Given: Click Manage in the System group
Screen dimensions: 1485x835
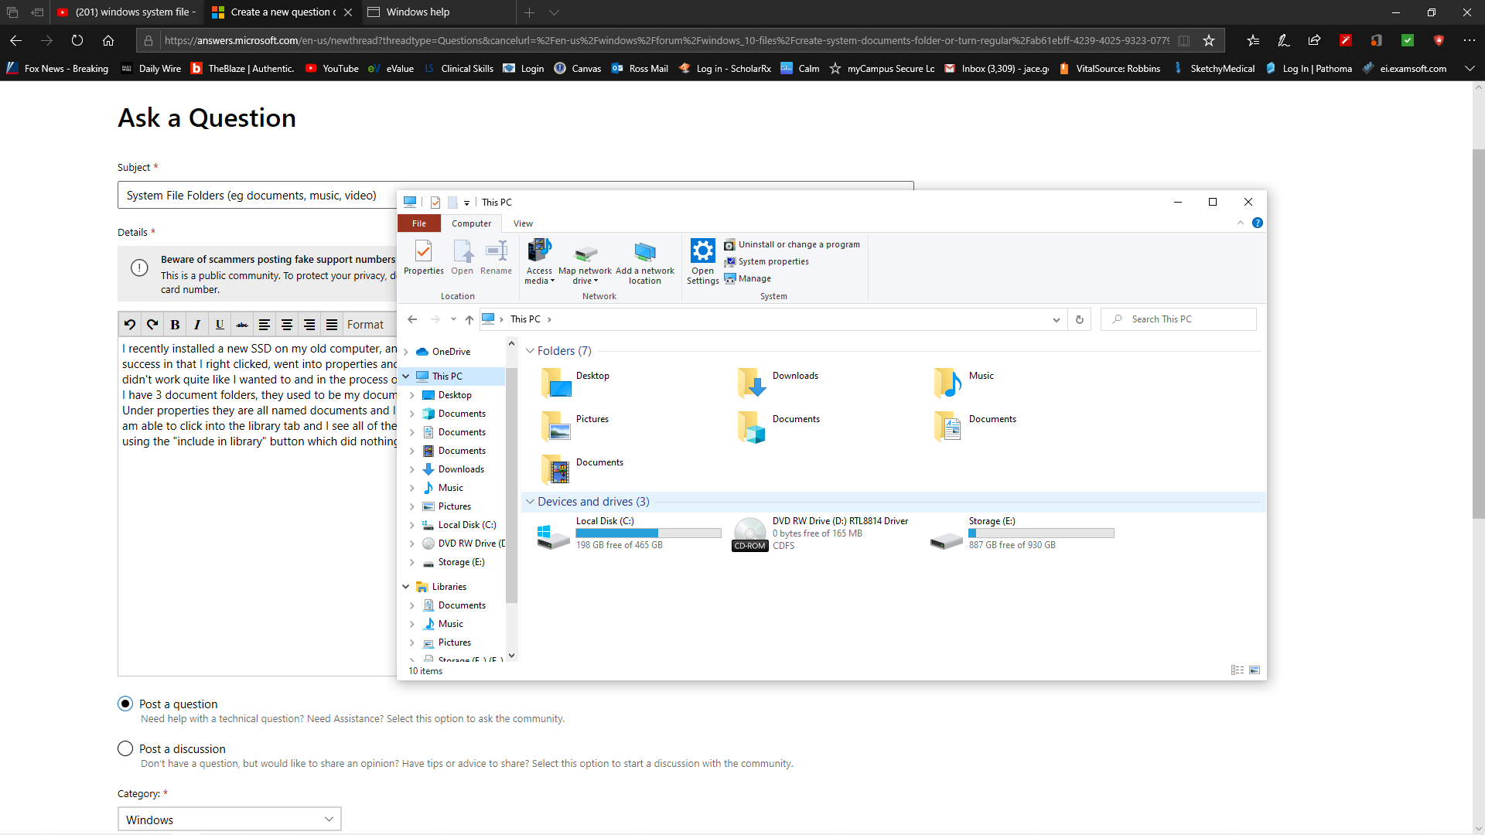Looking at the screenshot, I should 747,278.
